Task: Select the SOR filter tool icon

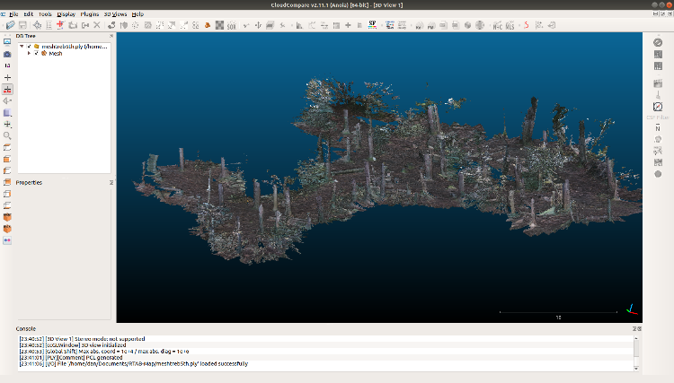Action: tap(230, 25)
